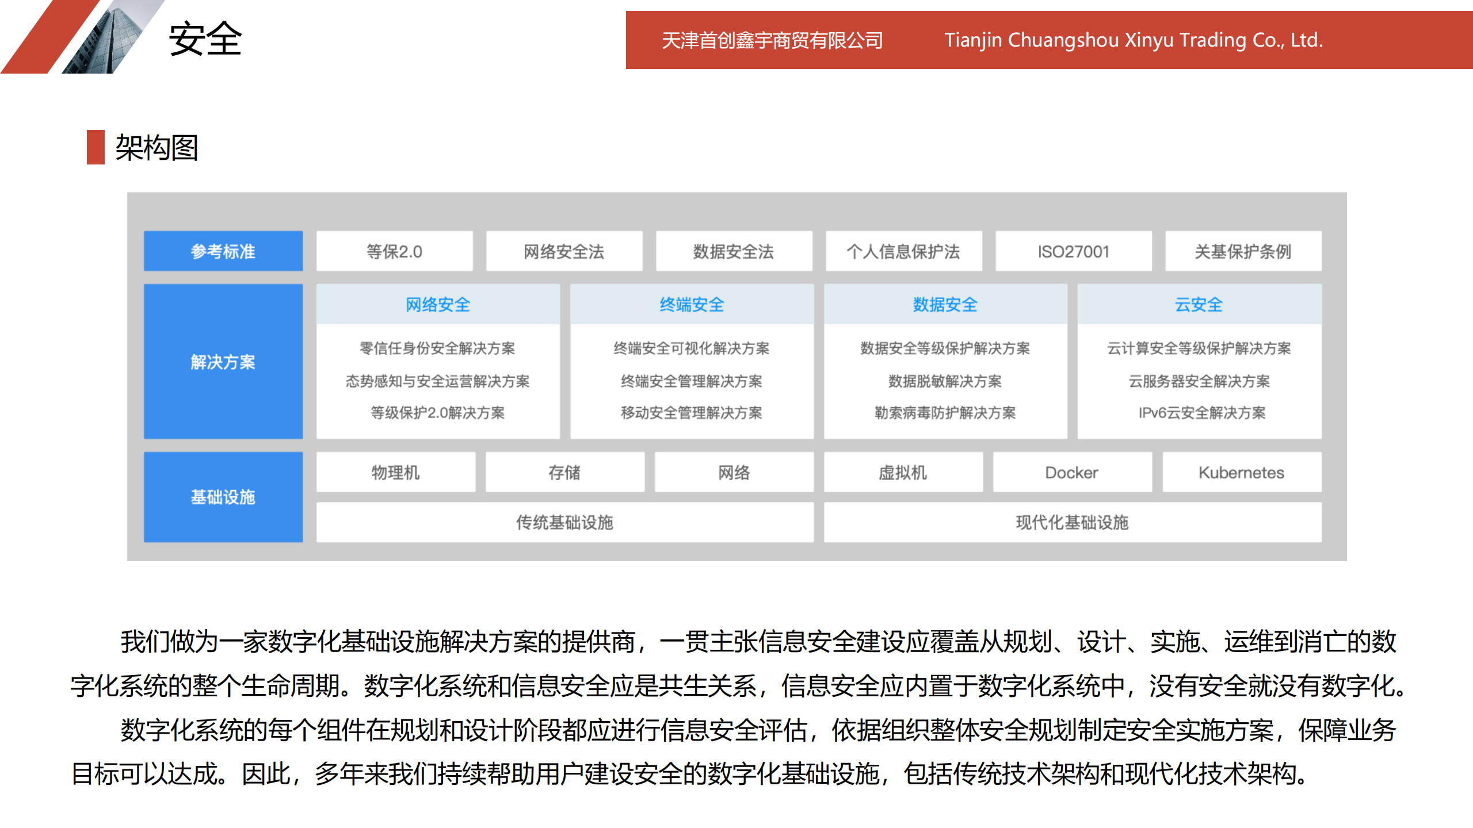Select the Docker infrastructure box
1473x828 pixels.
[x=1072, y=472]
